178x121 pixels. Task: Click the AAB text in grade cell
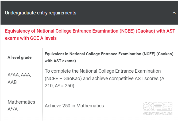[x=12, y=82]
